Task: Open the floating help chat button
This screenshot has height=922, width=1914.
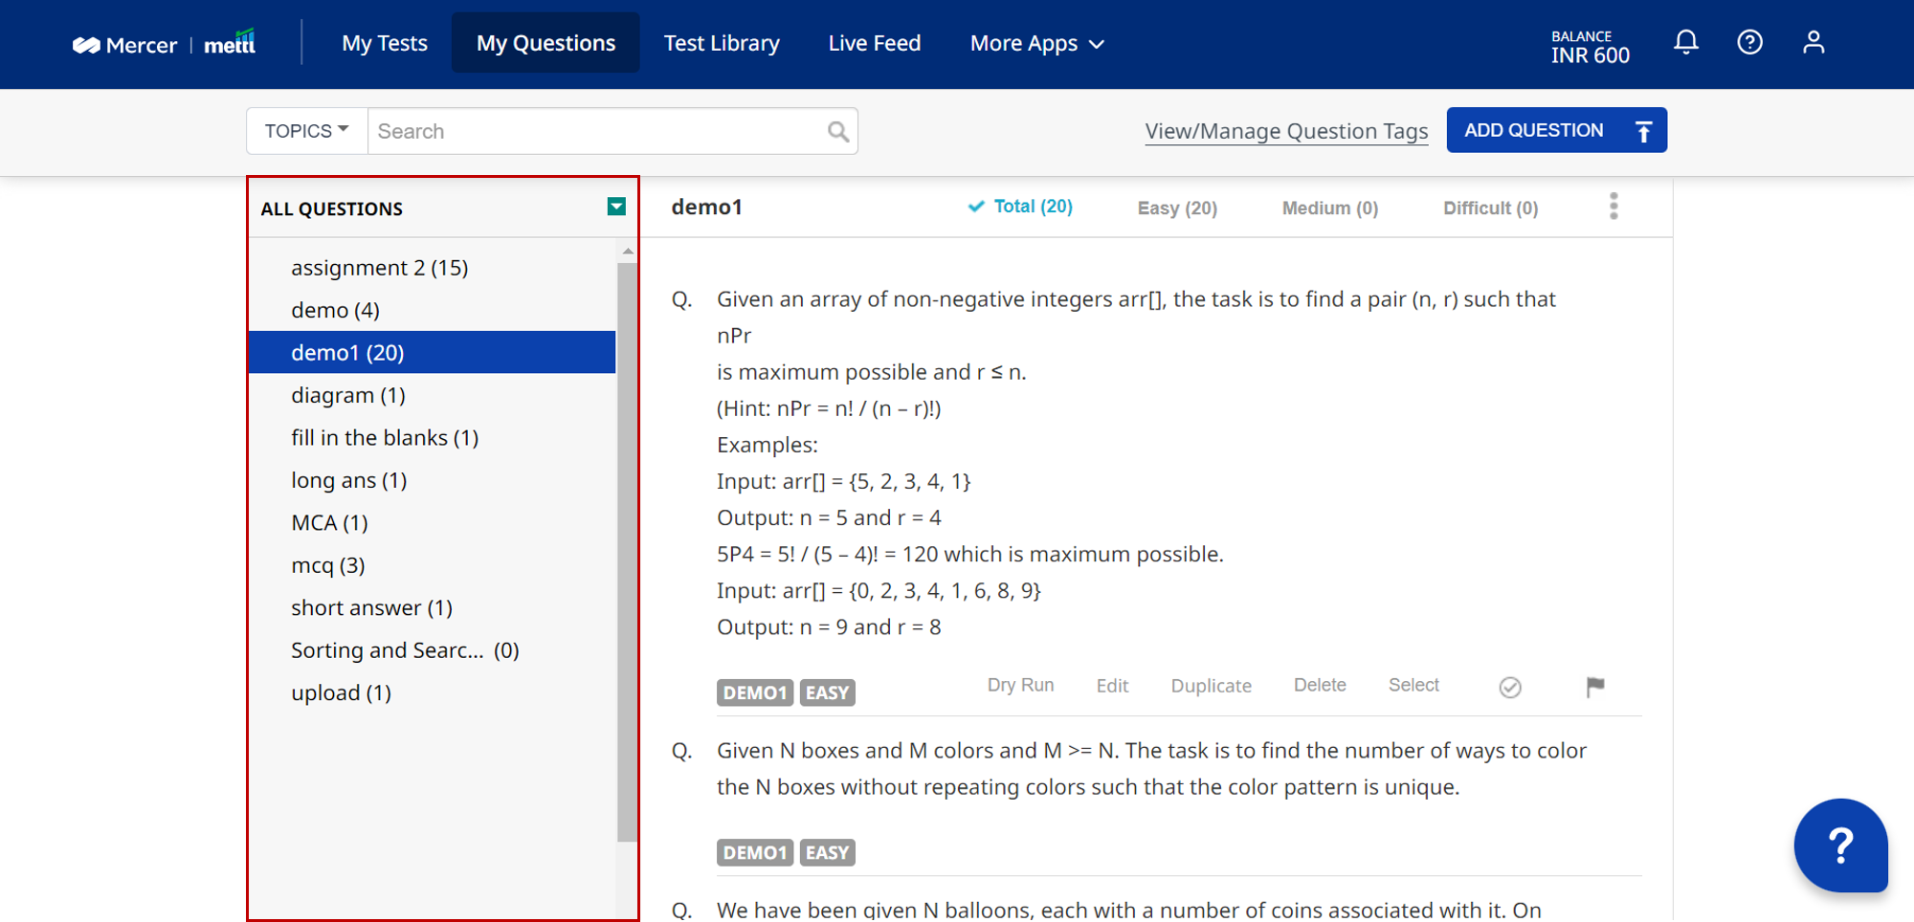Action: click(x=1840, y=845)
